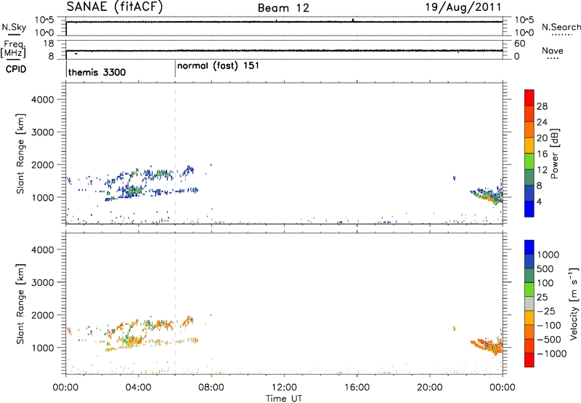Click the power colorbar value 28

coord(542,106)
